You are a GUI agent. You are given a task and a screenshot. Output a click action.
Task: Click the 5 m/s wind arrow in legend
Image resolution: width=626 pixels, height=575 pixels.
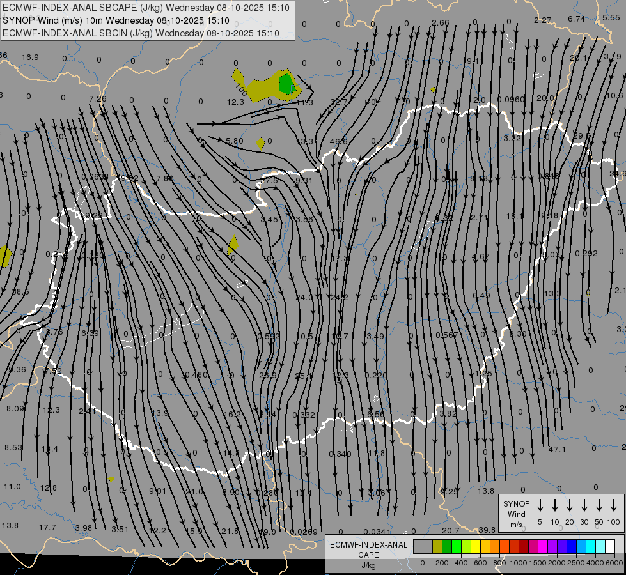pyautogui.click(x=540, y=505)
